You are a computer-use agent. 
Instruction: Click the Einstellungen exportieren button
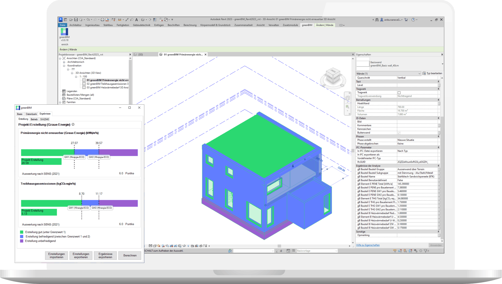[x=81, y=256]
